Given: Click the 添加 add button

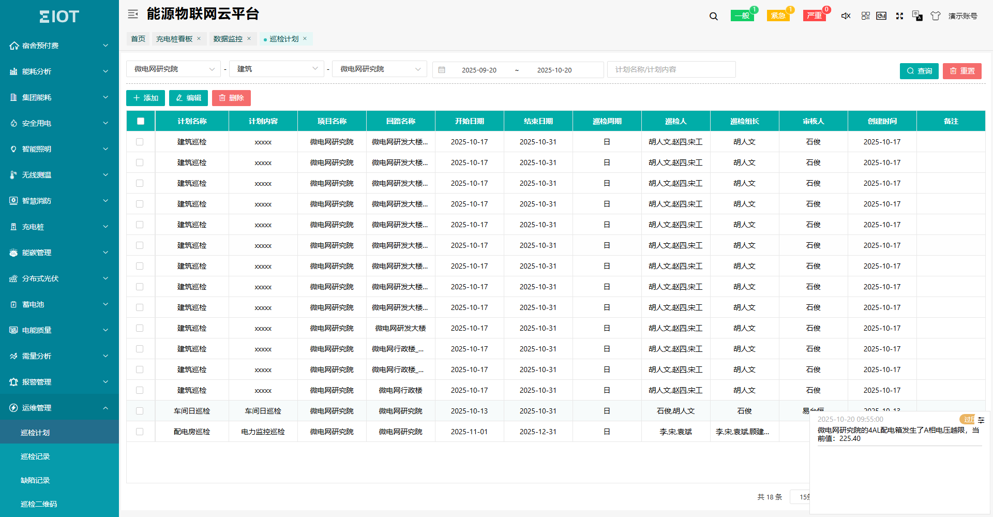Looking at the screenshot, I should coord(145,98).
